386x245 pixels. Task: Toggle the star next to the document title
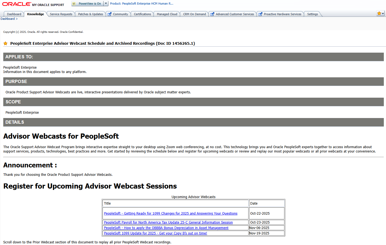point(5,43)
